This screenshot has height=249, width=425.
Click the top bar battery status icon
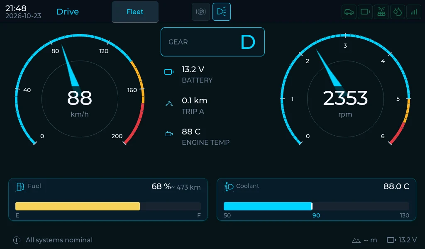365,12
